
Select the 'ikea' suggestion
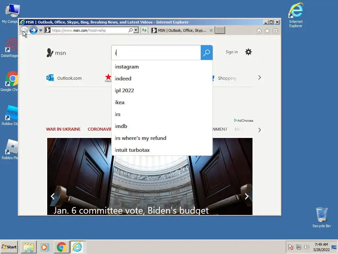[162, 103]
